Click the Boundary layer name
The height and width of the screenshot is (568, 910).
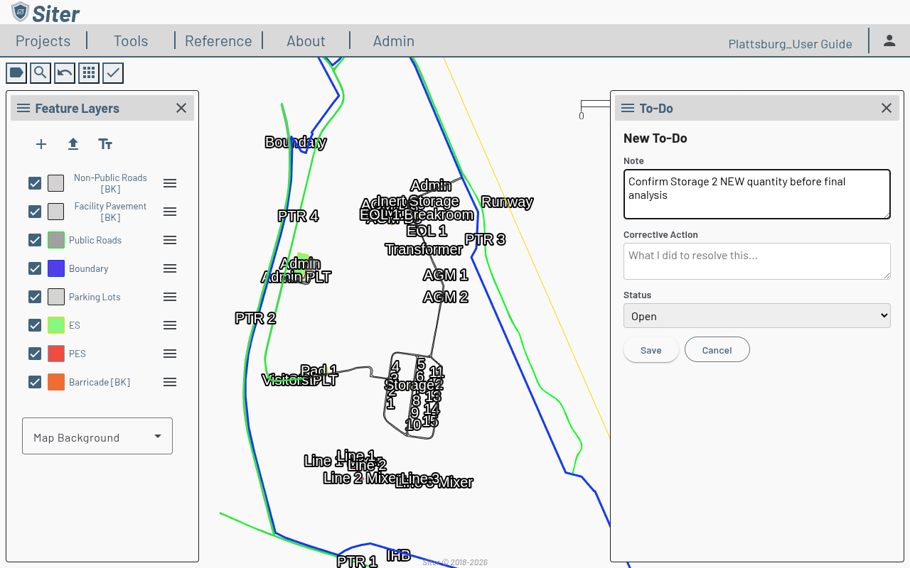tap(89, 268)
